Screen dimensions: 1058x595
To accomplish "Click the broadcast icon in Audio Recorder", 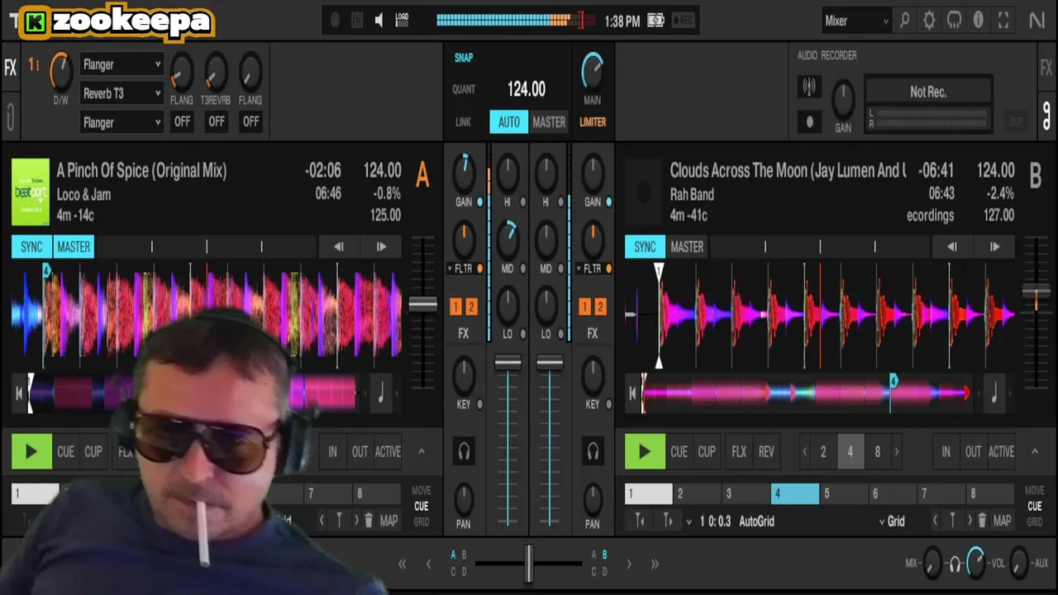I will pyautogui.click(x=809, y=86).
